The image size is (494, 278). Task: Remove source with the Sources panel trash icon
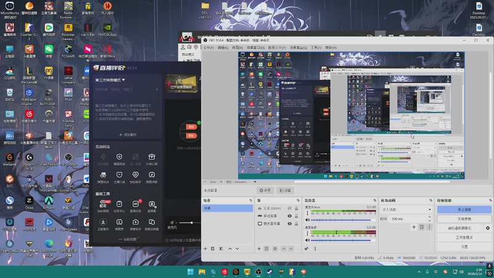[x=267, y=249]
